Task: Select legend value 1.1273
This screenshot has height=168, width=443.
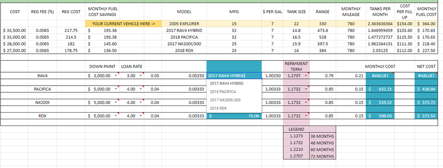Action: tap(297, 136)
